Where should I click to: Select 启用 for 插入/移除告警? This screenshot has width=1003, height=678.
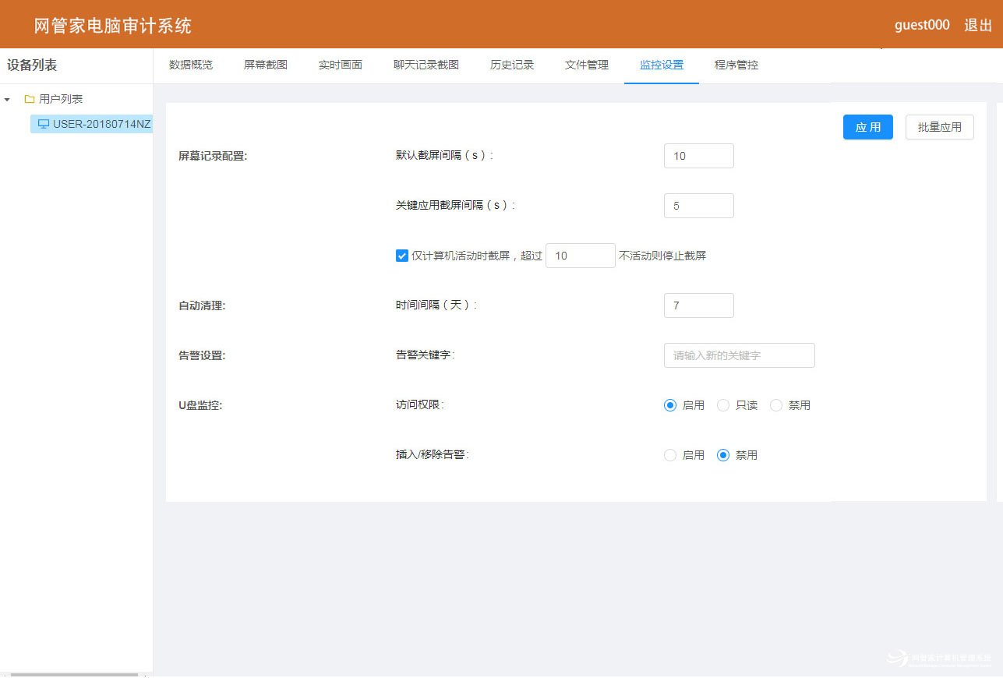[x=670, y=455]
